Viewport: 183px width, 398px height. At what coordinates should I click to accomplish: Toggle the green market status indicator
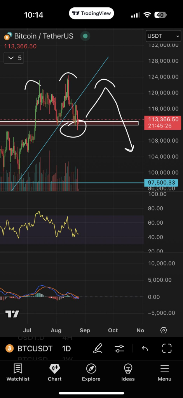point(85,36)
